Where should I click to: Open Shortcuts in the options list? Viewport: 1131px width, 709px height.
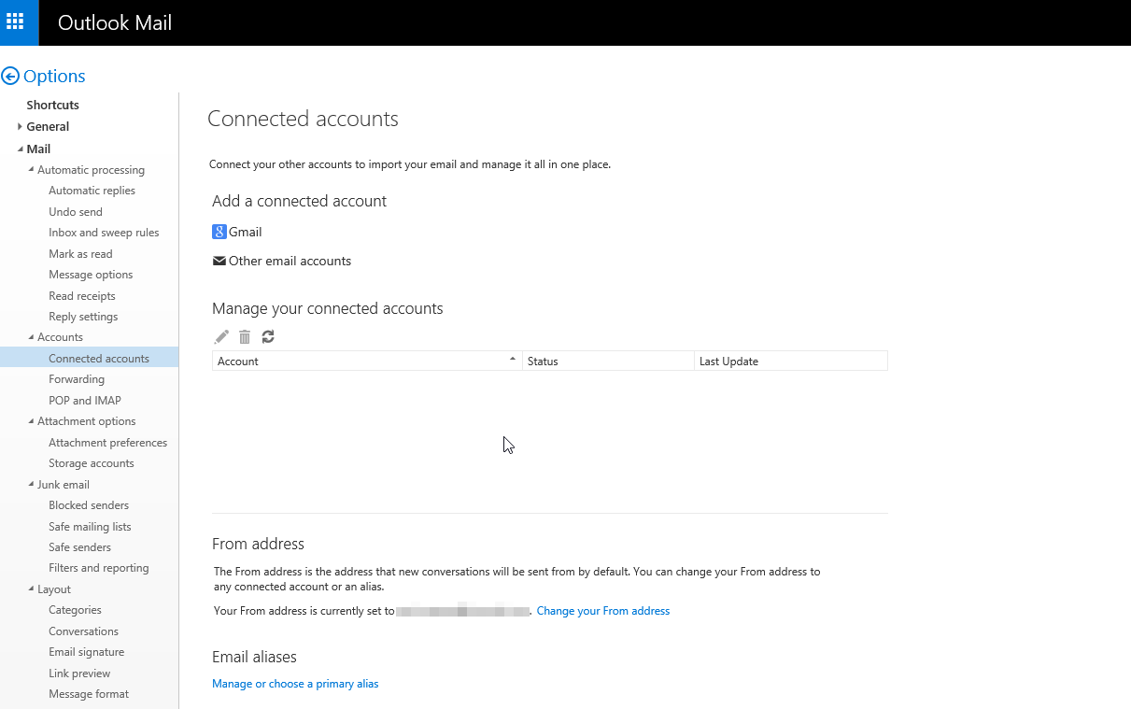(52, 105)
